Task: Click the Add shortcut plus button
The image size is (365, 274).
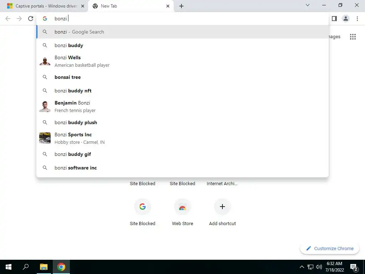Action: tap(222, 207)
